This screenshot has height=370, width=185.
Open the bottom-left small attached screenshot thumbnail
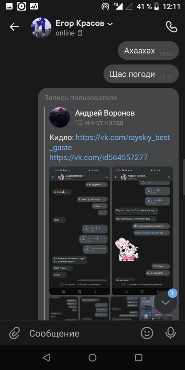[x=64, y=308]
